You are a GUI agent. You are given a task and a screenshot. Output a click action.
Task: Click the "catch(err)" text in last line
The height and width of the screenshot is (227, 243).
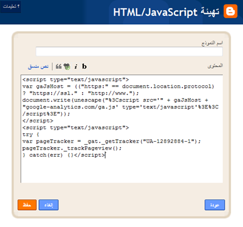pyautogui.click(x=46, y=155)
